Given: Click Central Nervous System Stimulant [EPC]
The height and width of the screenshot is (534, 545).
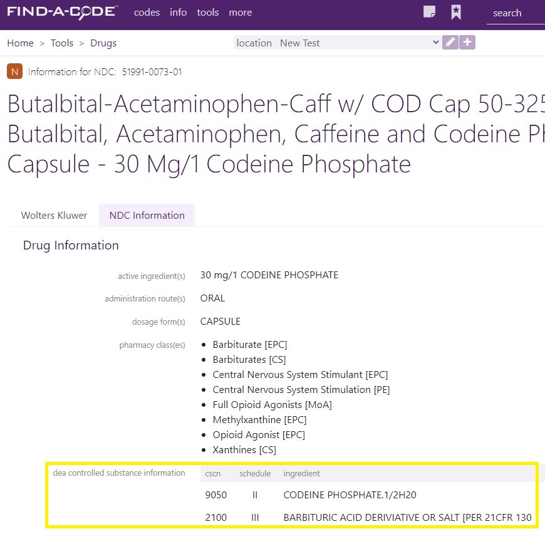Looking at the screenshot, I should pyautogui.click(x=300, y=374).
